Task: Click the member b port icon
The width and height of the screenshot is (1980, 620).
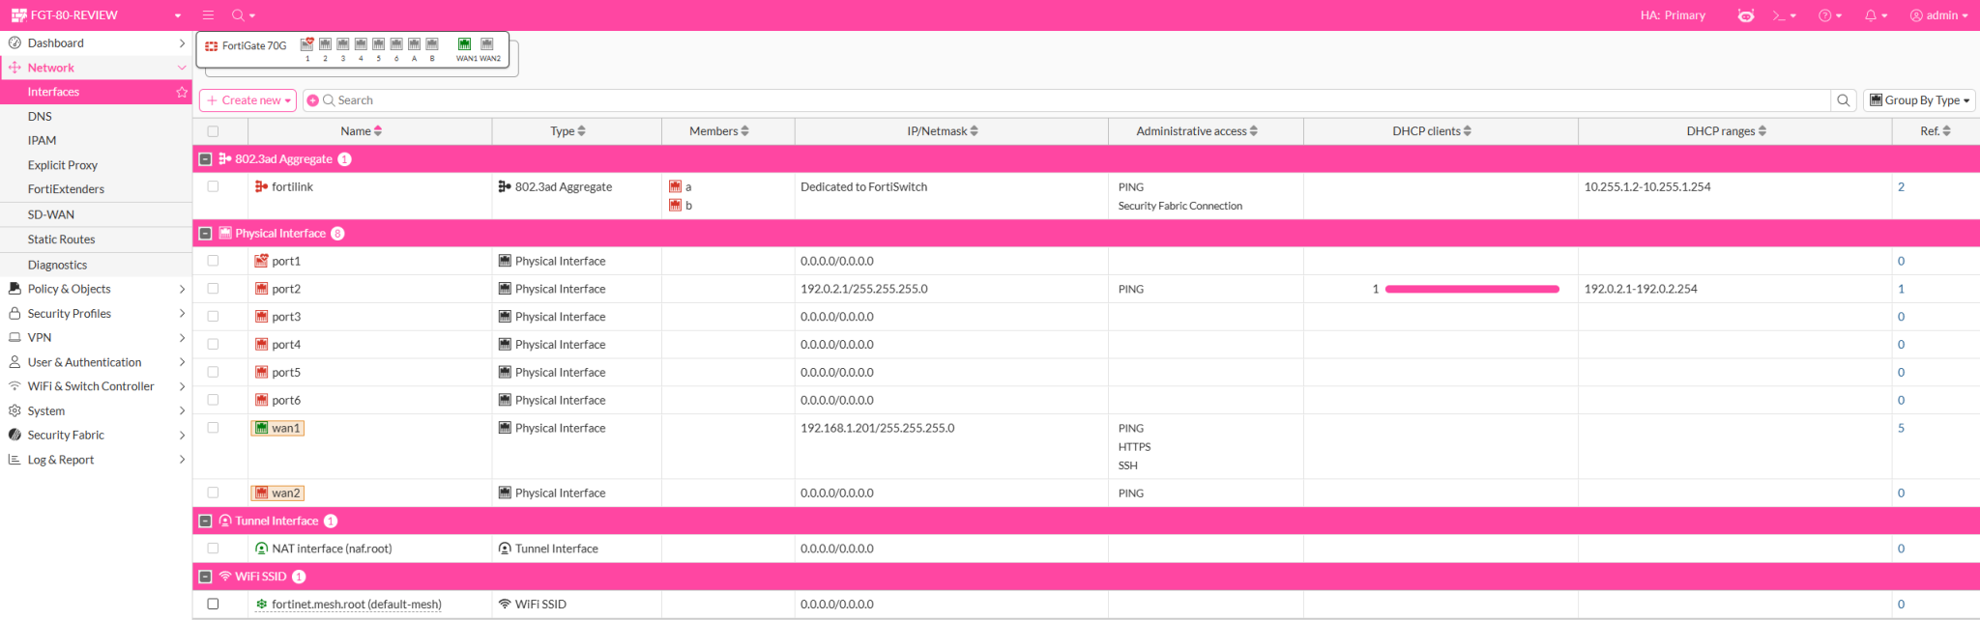Action: point(675,205)
